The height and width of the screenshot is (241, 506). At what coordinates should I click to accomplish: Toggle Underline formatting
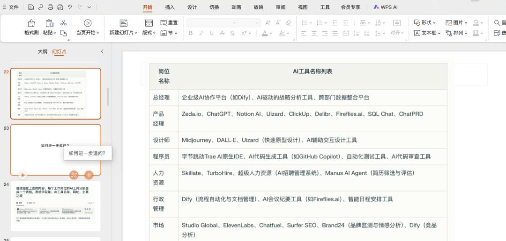[x=211, y=33]
